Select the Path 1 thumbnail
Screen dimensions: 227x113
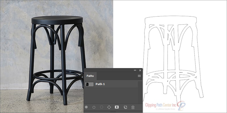point(89,84)
